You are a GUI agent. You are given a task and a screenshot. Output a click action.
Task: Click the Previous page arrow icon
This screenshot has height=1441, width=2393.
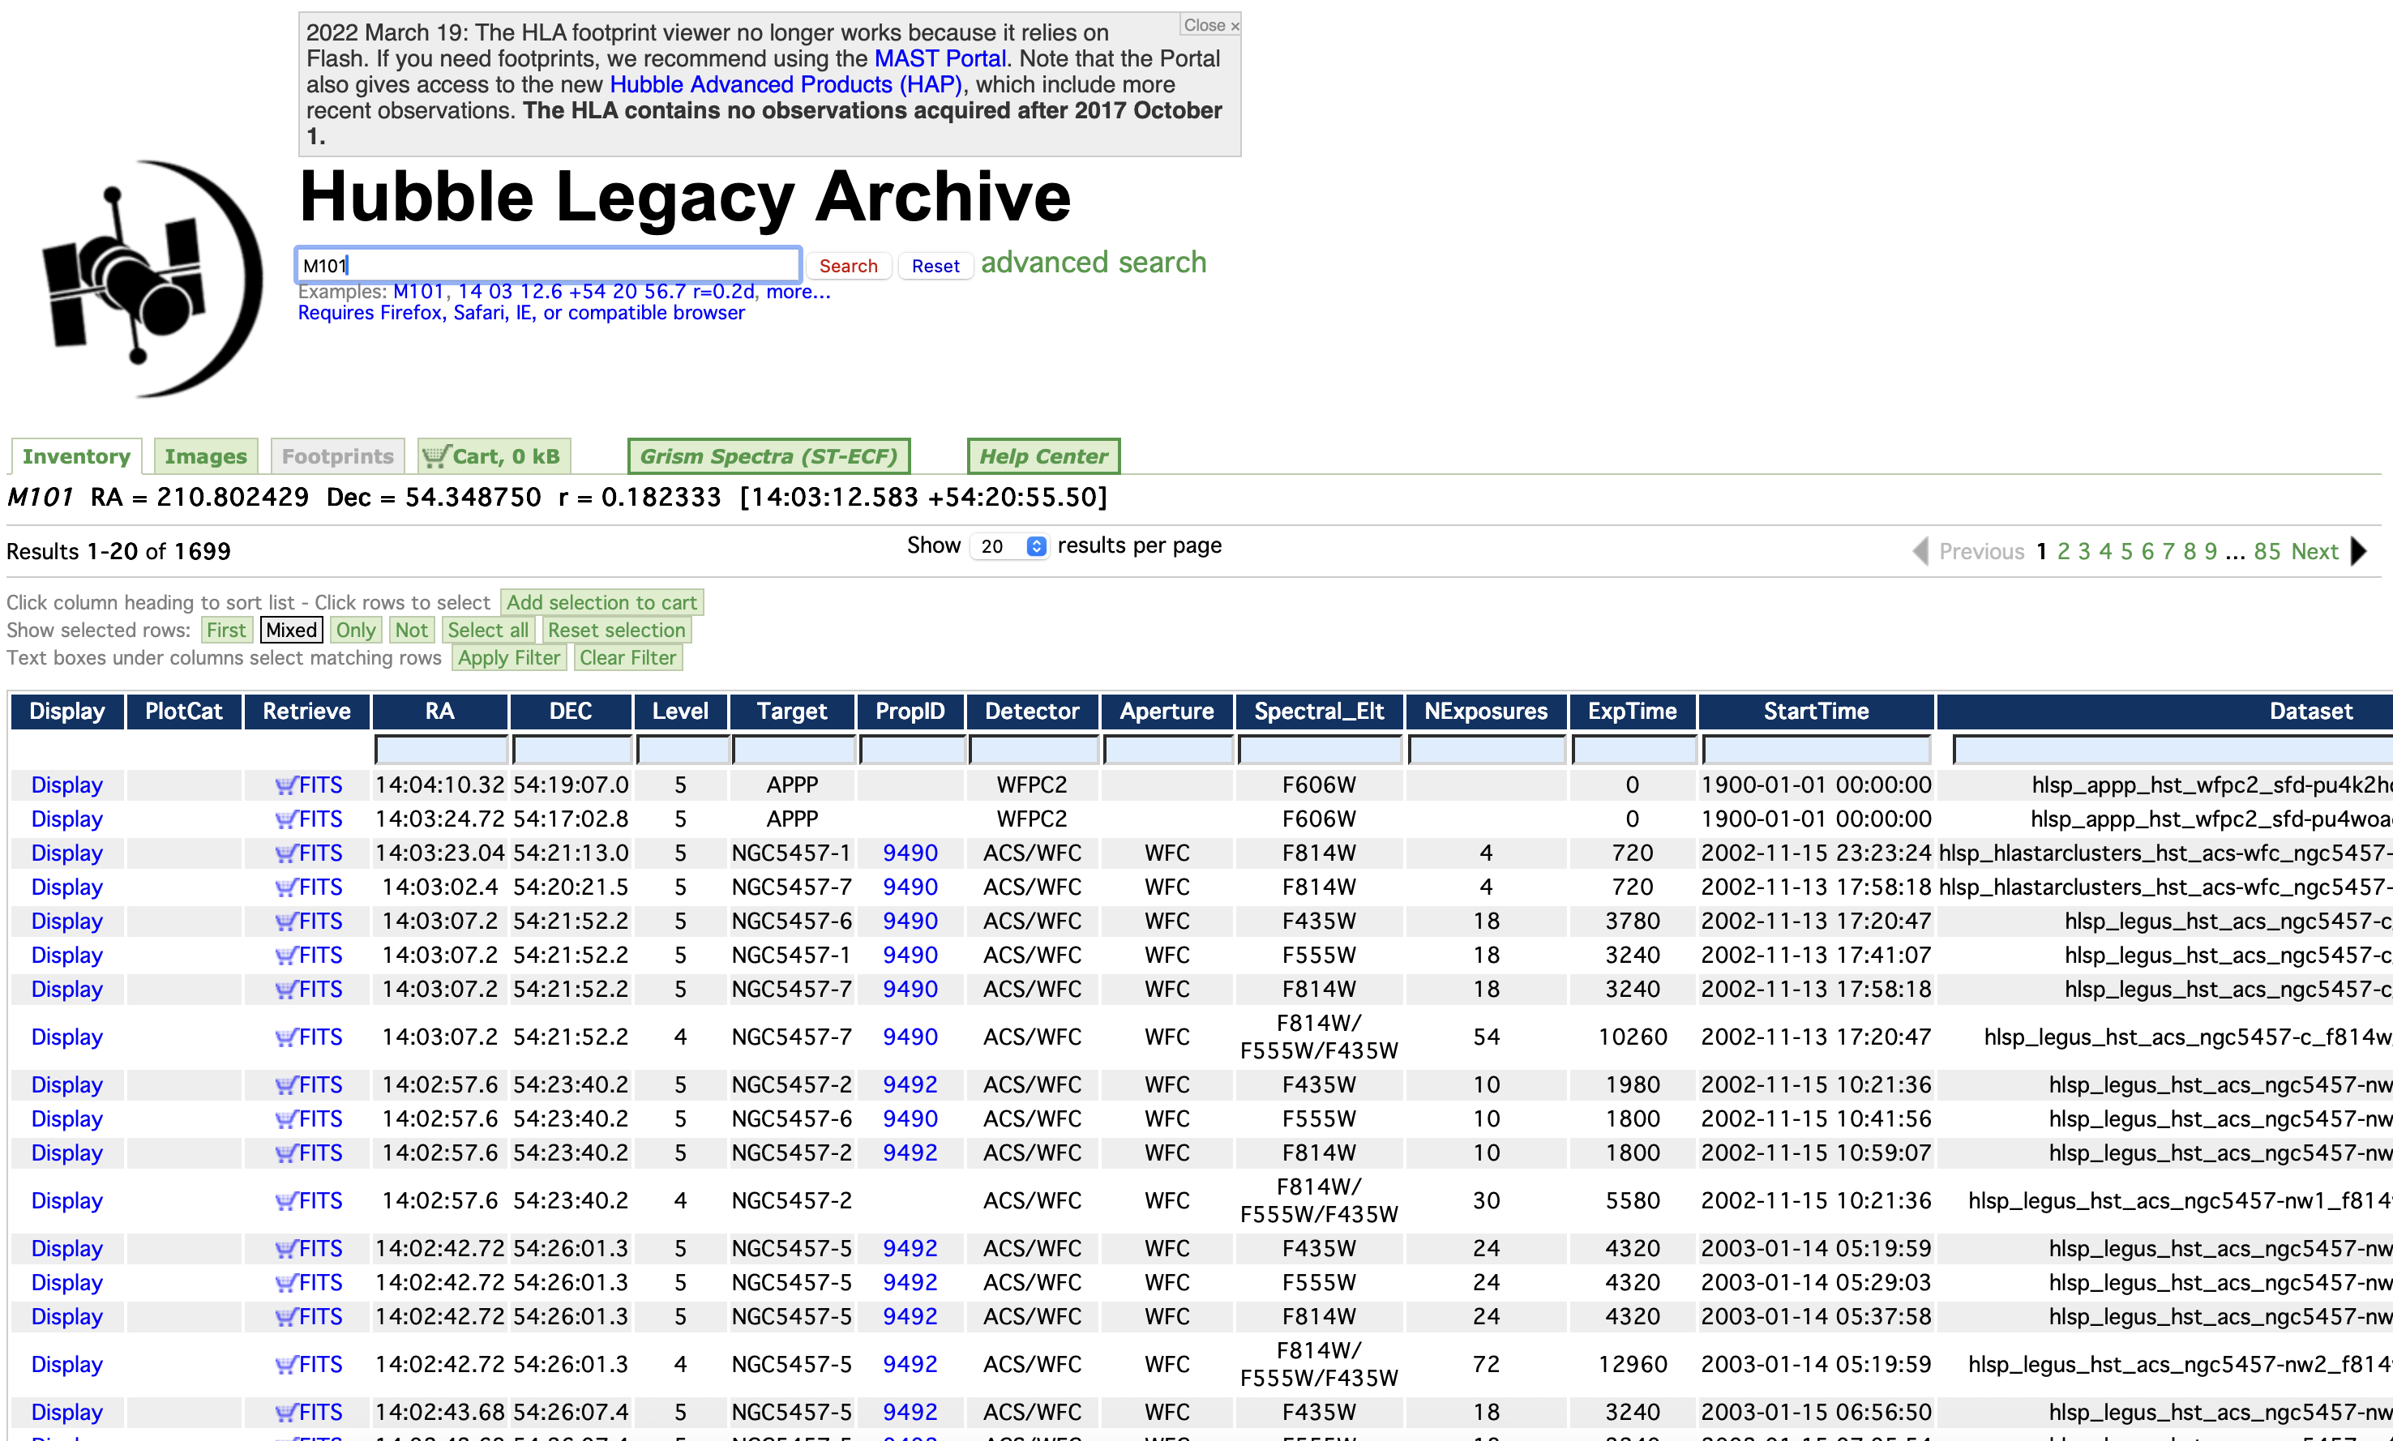tap(1920, 552)
